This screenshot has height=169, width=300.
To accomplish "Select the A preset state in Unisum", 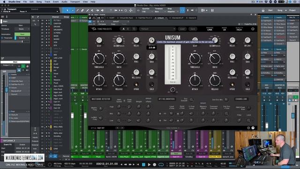I will tap(123, 29).
